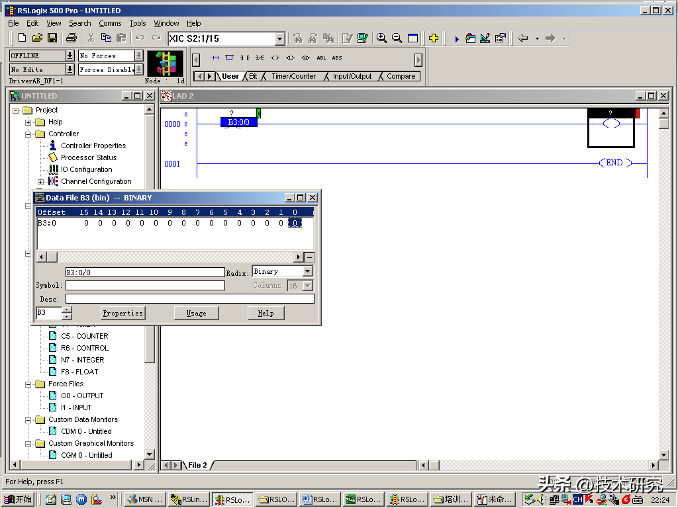Click the Open file folder icon

(x=38, y=38)
